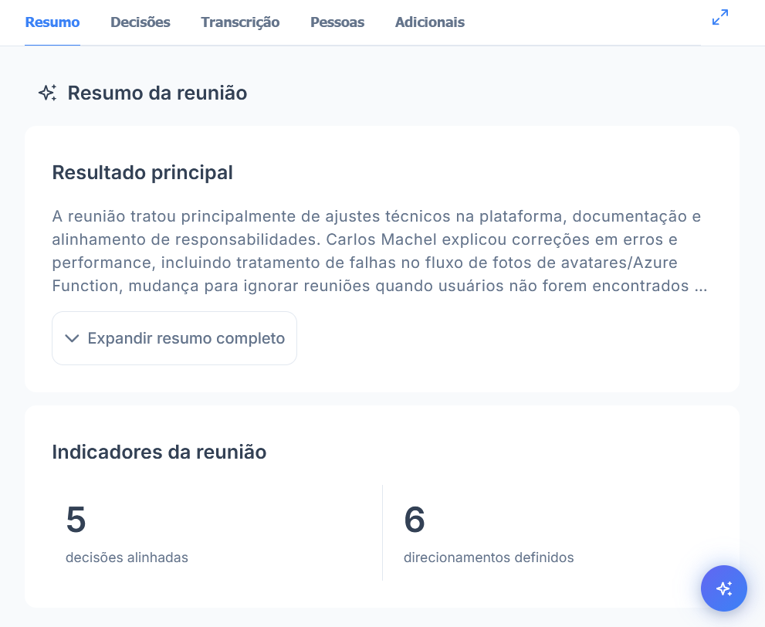
Task: Click the decisões alinhadas label
Action: click(127, 558)
